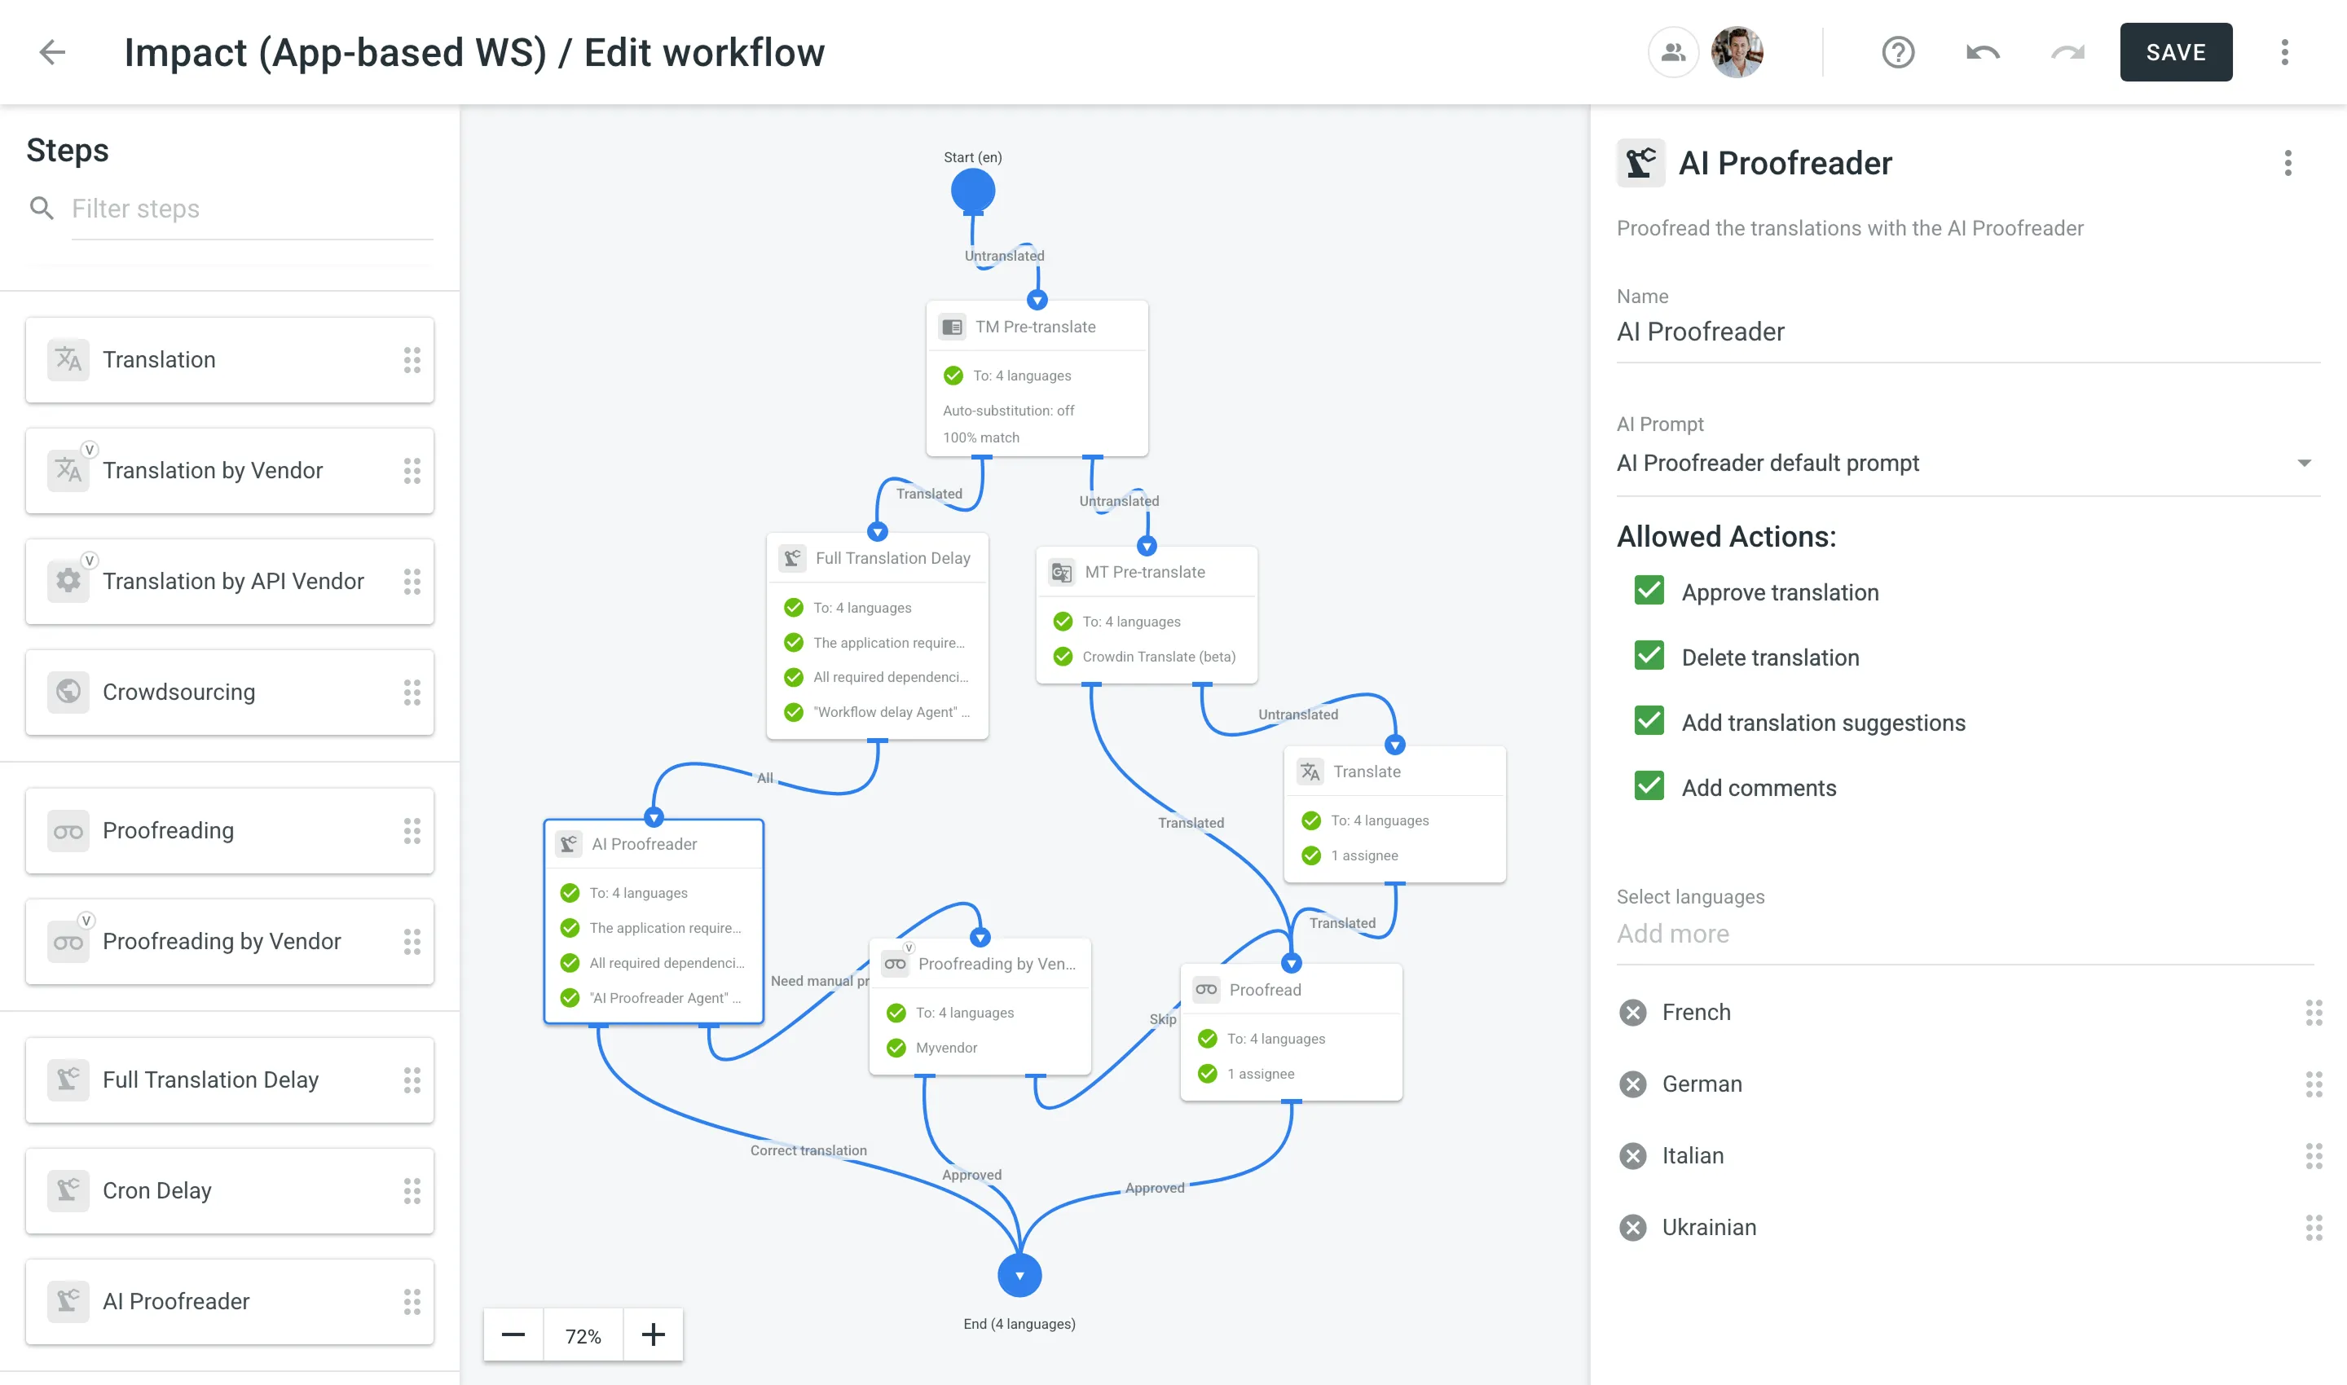Screen dimensions: 2347x1385
Task: Drag Ukrainian language reorder handle
Action: pos(2312,1227)
